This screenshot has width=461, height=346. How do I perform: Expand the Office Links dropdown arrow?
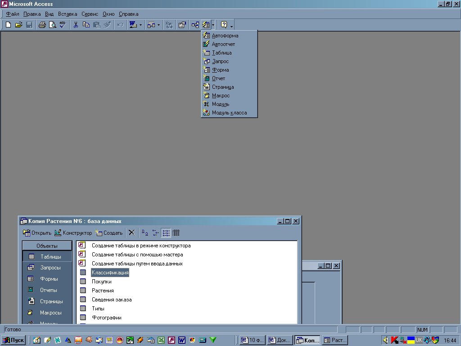coord(140,25)
